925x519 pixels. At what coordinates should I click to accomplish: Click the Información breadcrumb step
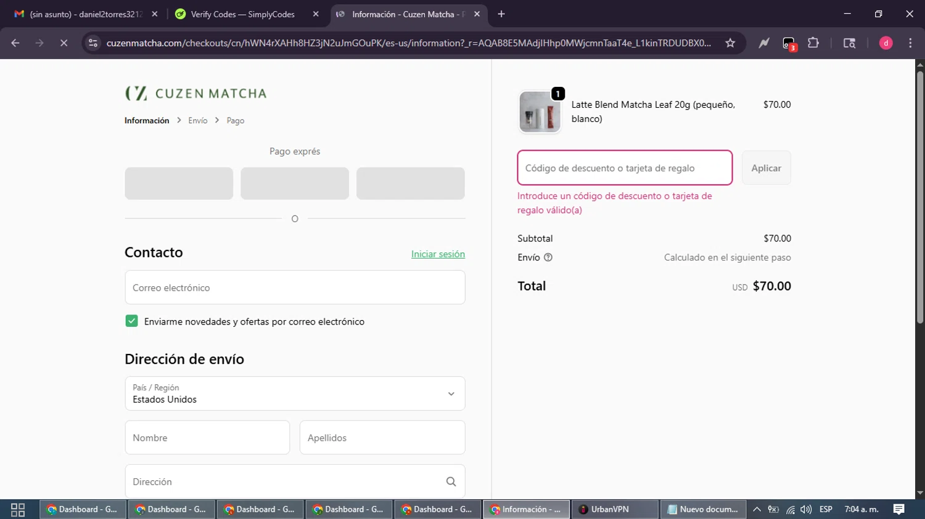click(x=147, y=121)
